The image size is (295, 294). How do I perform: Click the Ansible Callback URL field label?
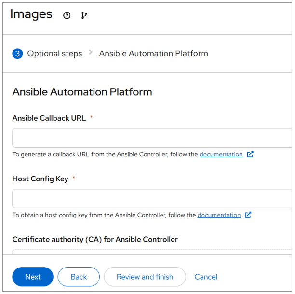[49, 118]
